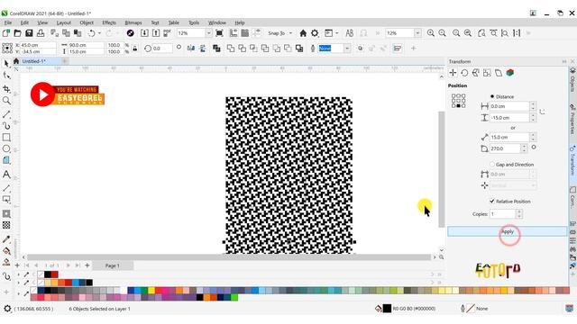Viewport: 577px width, 324px height.
Task: Click the Export icon
Action: 156,33
